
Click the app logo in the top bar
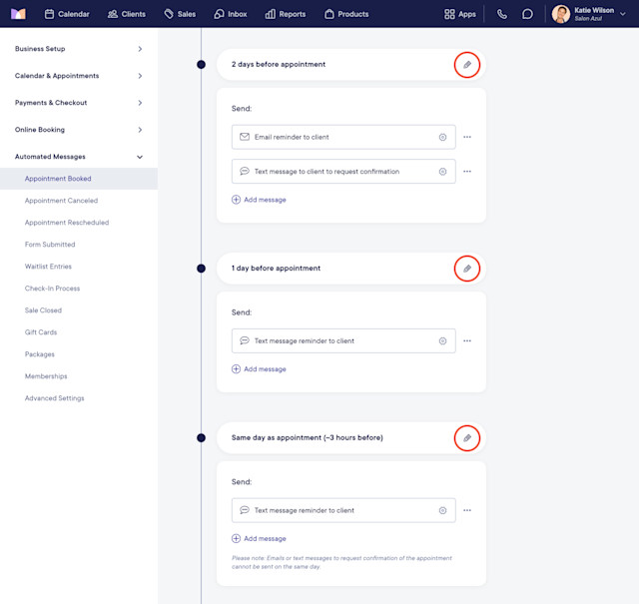click(18, 14)
